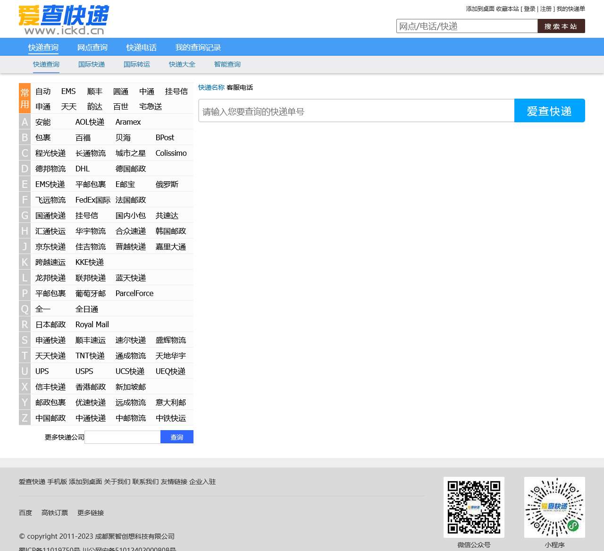
Task: Open the 顺丰 courier link
Action: [94, 91]
